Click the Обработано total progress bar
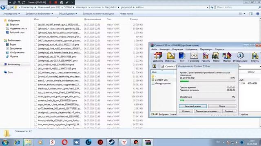261x146 pixels. (x=208, y=100)
